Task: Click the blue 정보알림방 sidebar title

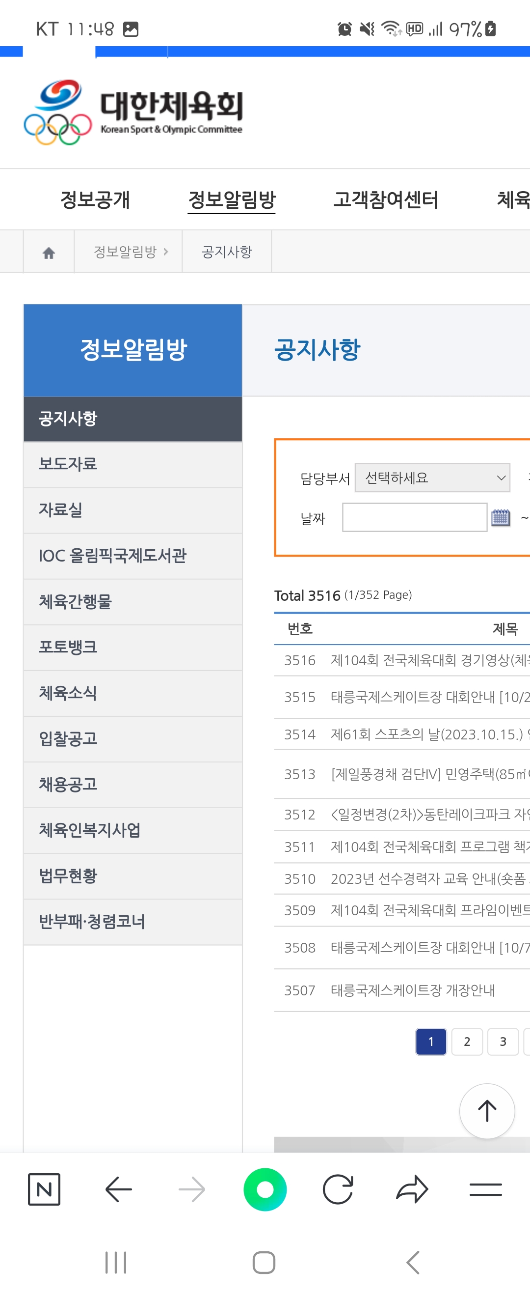Action: pos(133,349)
